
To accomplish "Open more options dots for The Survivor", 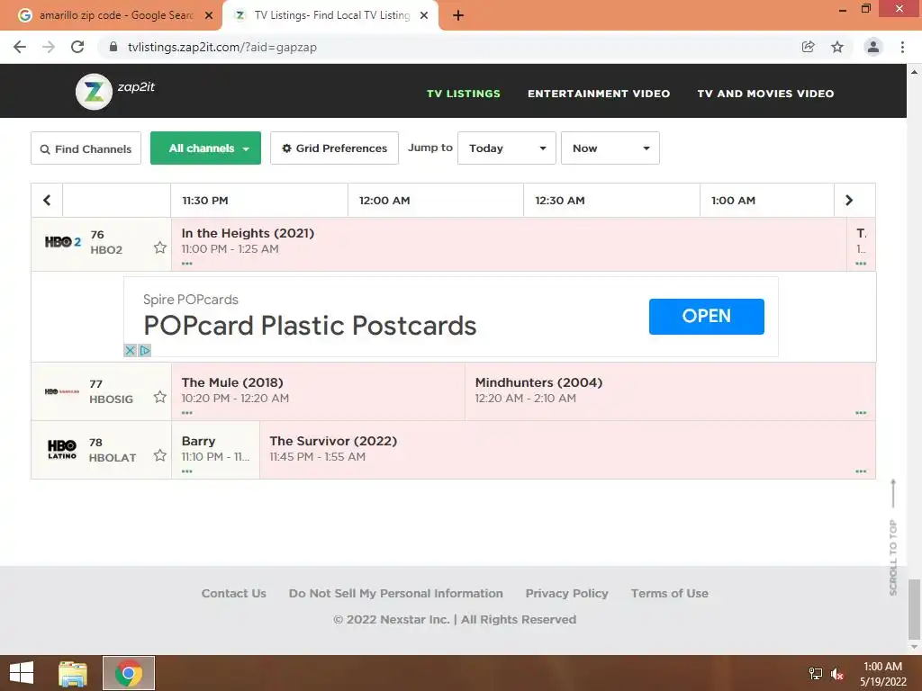I will click(861, 471).
